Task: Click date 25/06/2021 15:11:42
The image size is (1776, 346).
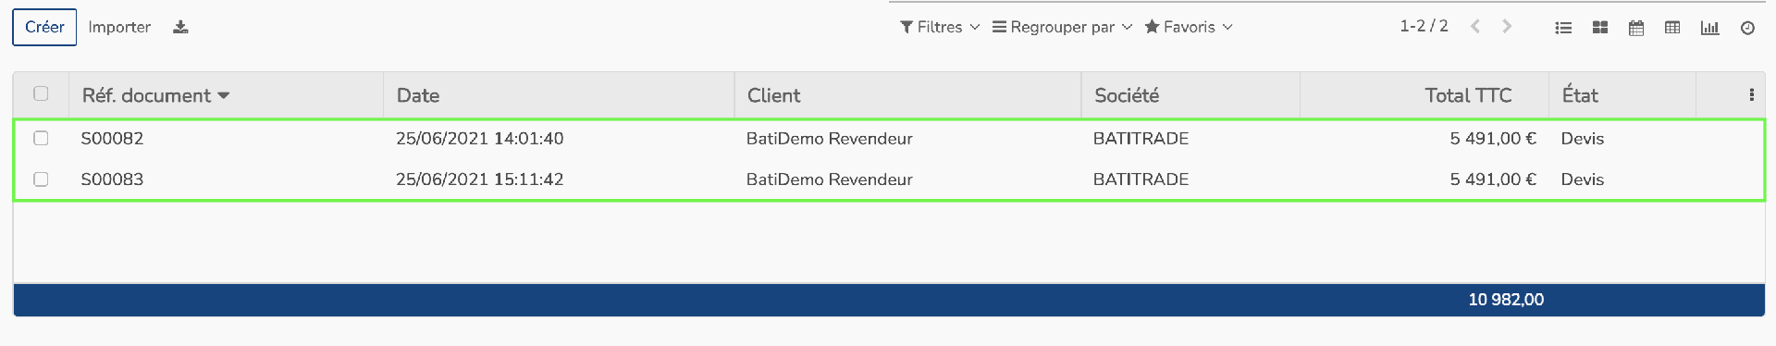Action: click(x=479, y=179)
